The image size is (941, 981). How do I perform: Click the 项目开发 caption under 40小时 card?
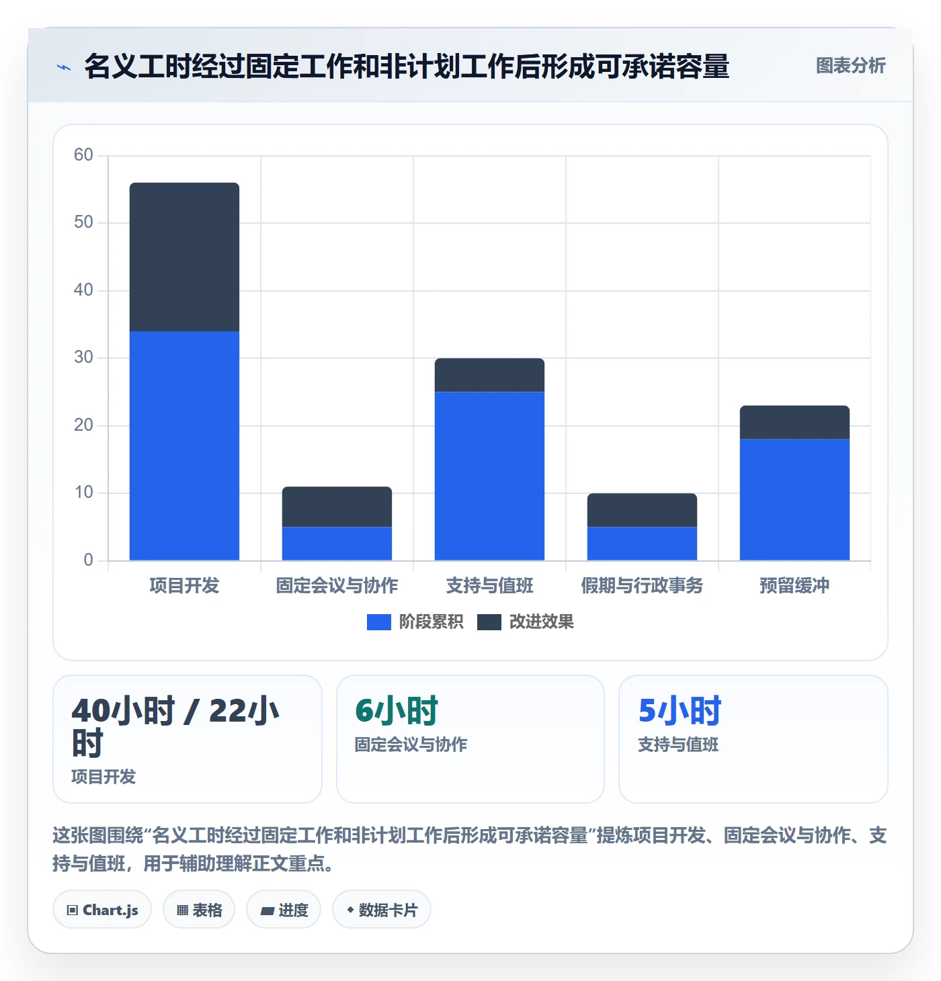104,777
